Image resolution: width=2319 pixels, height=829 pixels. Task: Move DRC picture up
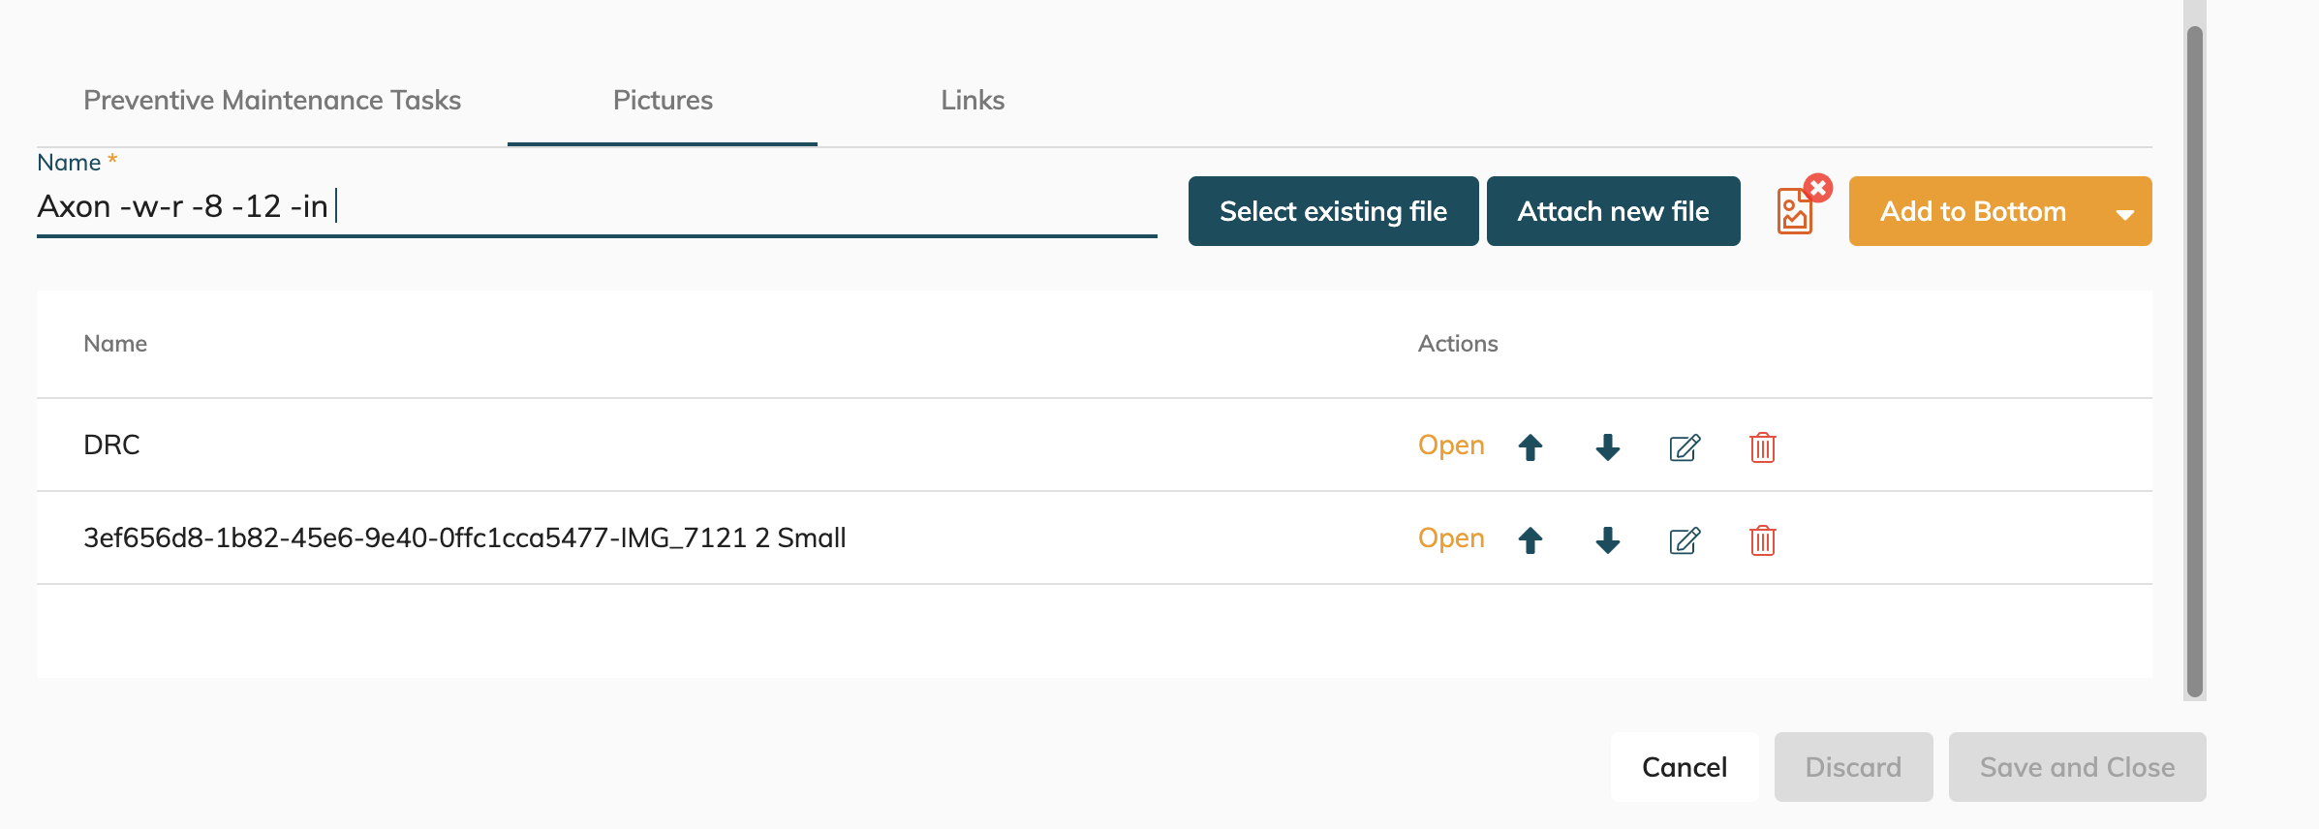(x=1531, y=446)
